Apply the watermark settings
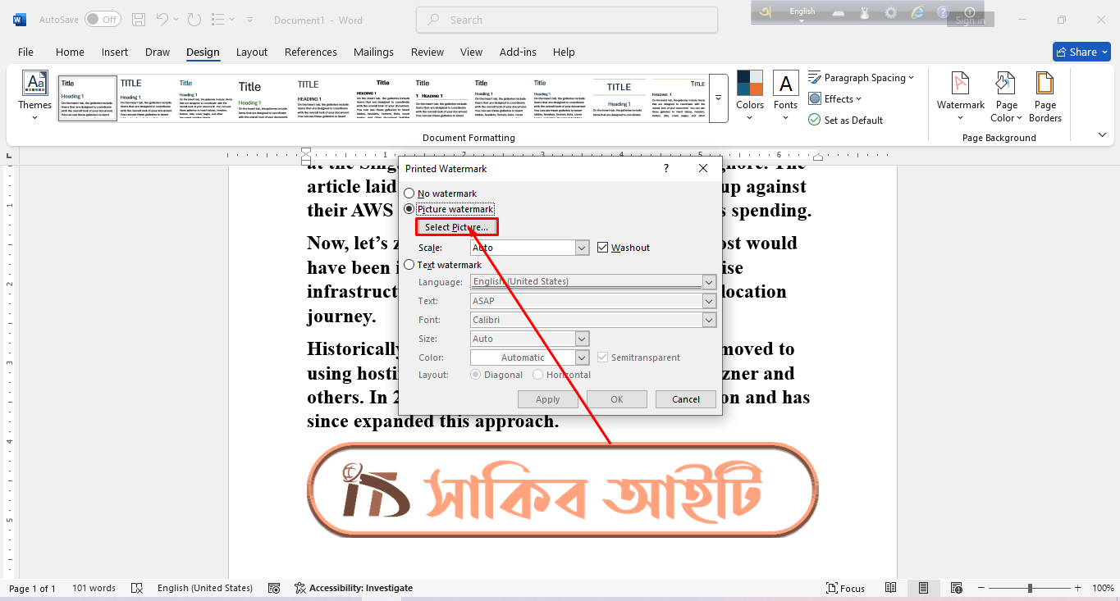 pos(547,398)
